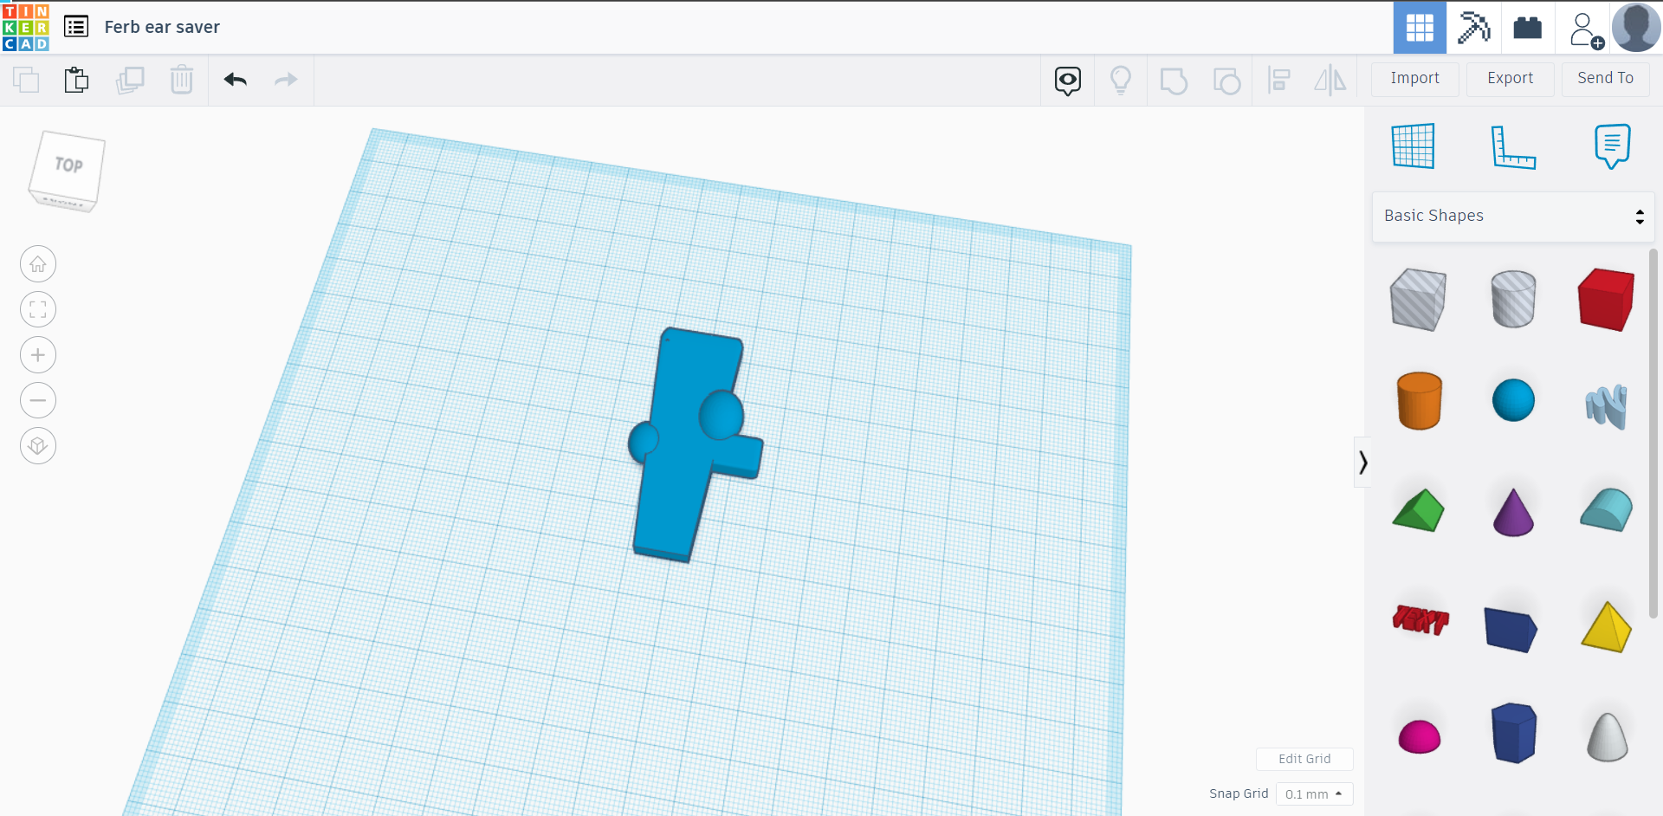Click the Home view icon
Image resolution: width=1663 pixels, height=816 pixels.
point(37,263)
